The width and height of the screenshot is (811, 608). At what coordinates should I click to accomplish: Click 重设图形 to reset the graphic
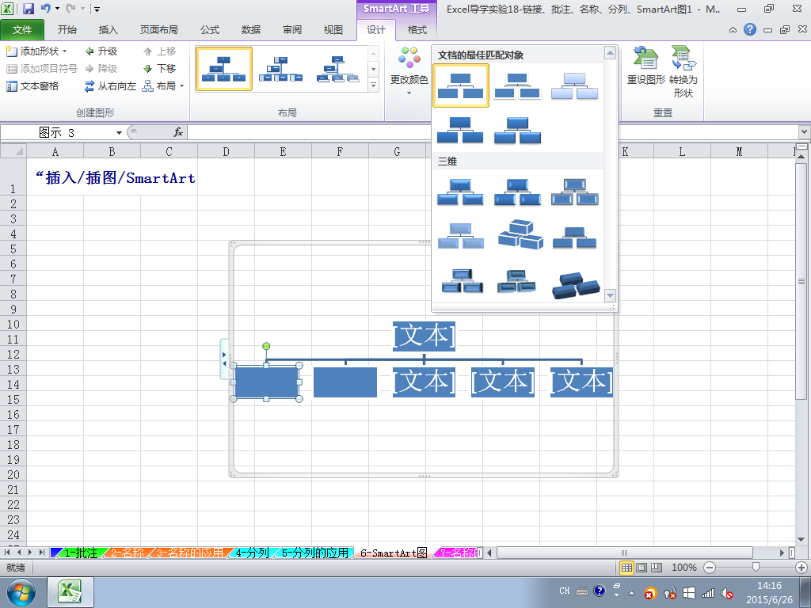click(x=645, y=66)
